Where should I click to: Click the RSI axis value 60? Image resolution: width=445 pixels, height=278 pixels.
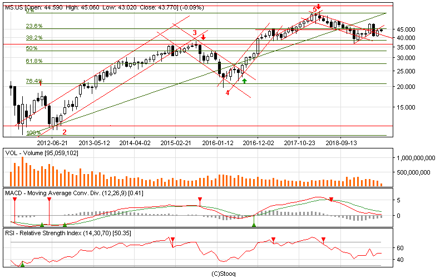400,248
